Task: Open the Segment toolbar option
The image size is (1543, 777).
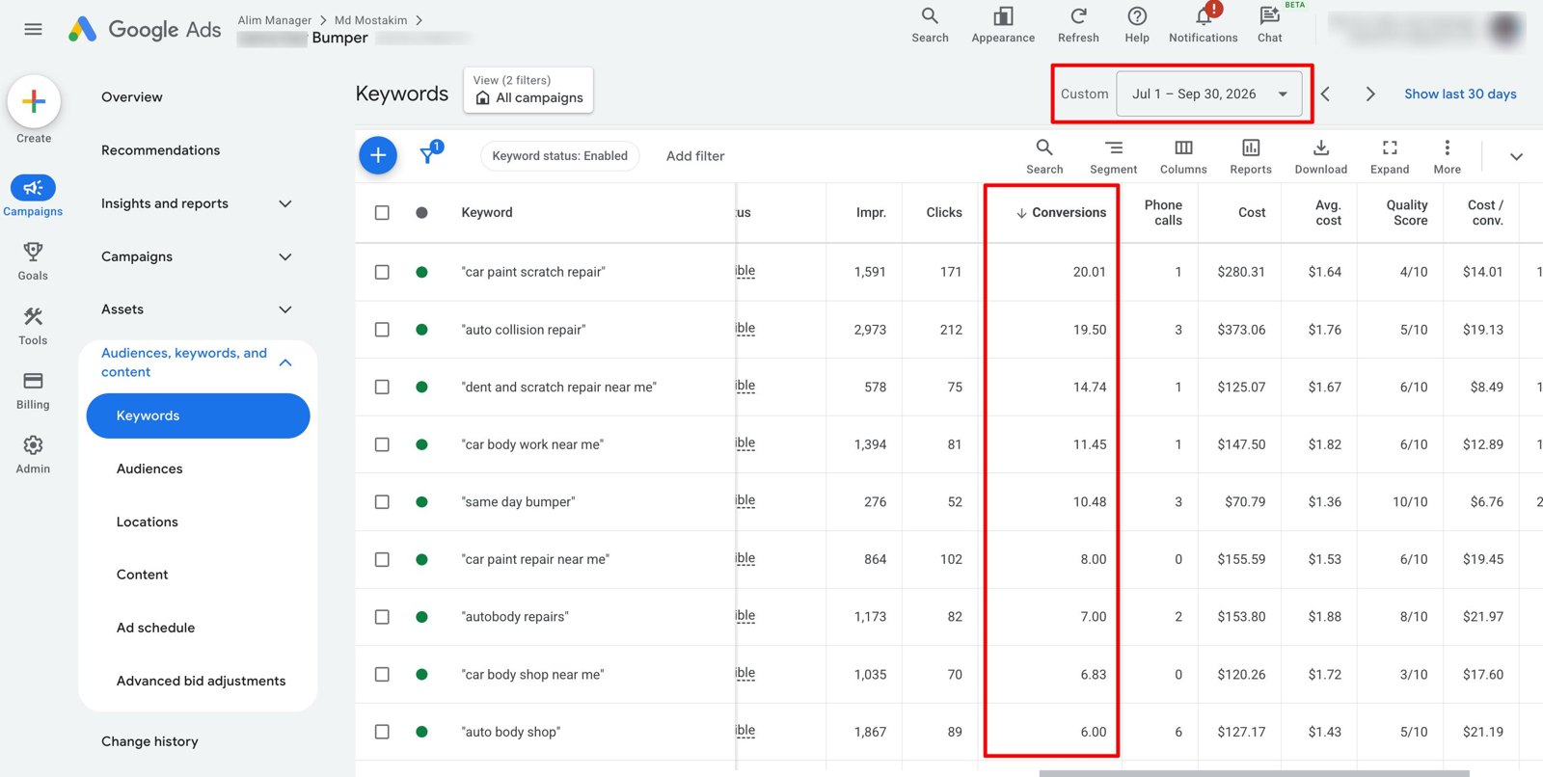Action: click(1114, 156)
